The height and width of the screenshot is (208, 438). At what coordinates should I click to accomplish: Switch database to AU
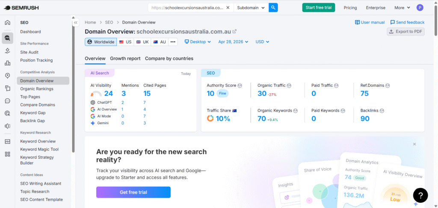pyautogui.click(x=160, y=42)
